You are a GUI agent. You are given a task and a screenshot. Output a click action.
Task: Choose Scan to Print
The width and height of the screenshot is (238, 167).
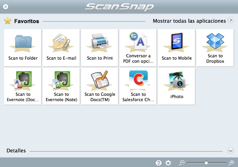point(100,47)
